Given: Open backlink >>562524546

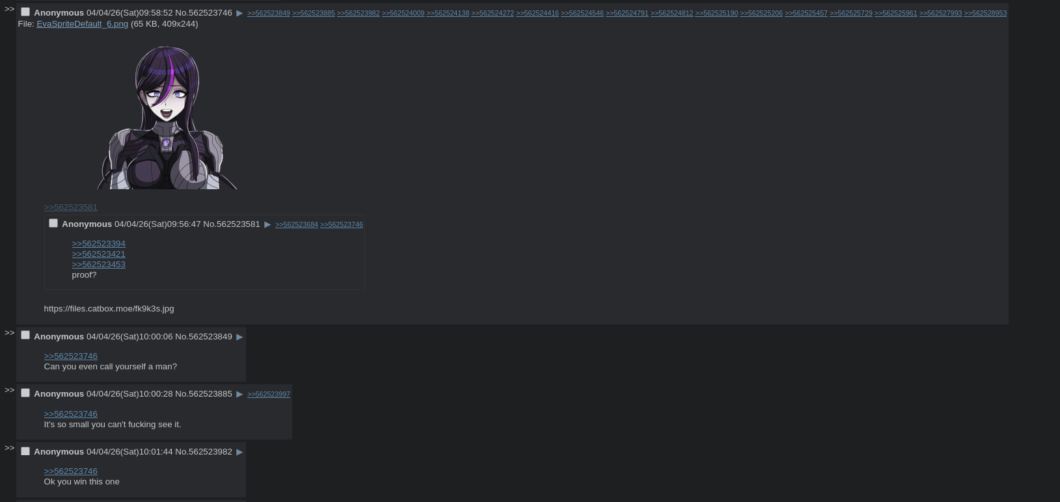Looking at the screenshot, I should coord(582,13).
